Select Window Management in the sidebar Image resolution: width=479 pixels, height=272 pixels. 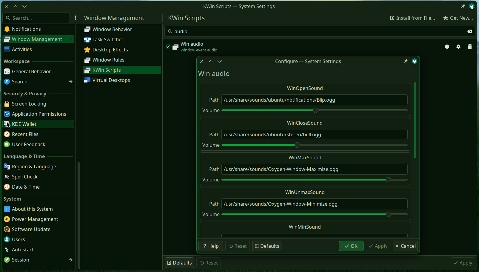point(38,39)
